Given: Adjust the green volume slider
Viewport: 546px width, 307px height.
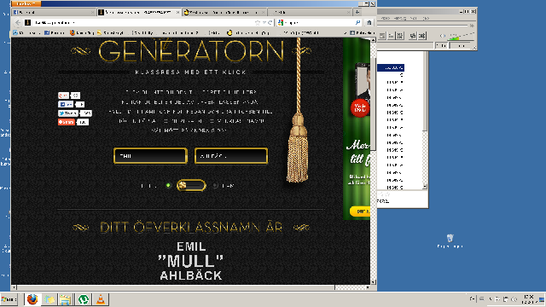Looking at the screenshot, I should [x=462, y=36].
